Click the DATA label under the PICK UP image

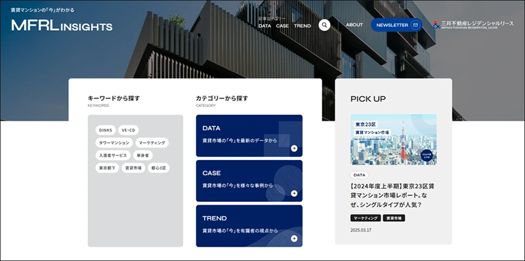359,175
